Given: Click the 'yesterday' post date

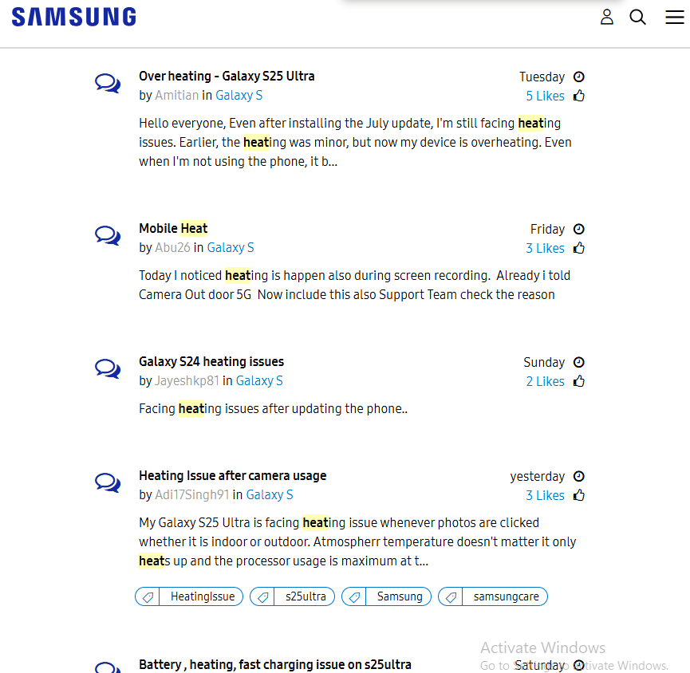Looking at the screenshot, I should [538, 476].
